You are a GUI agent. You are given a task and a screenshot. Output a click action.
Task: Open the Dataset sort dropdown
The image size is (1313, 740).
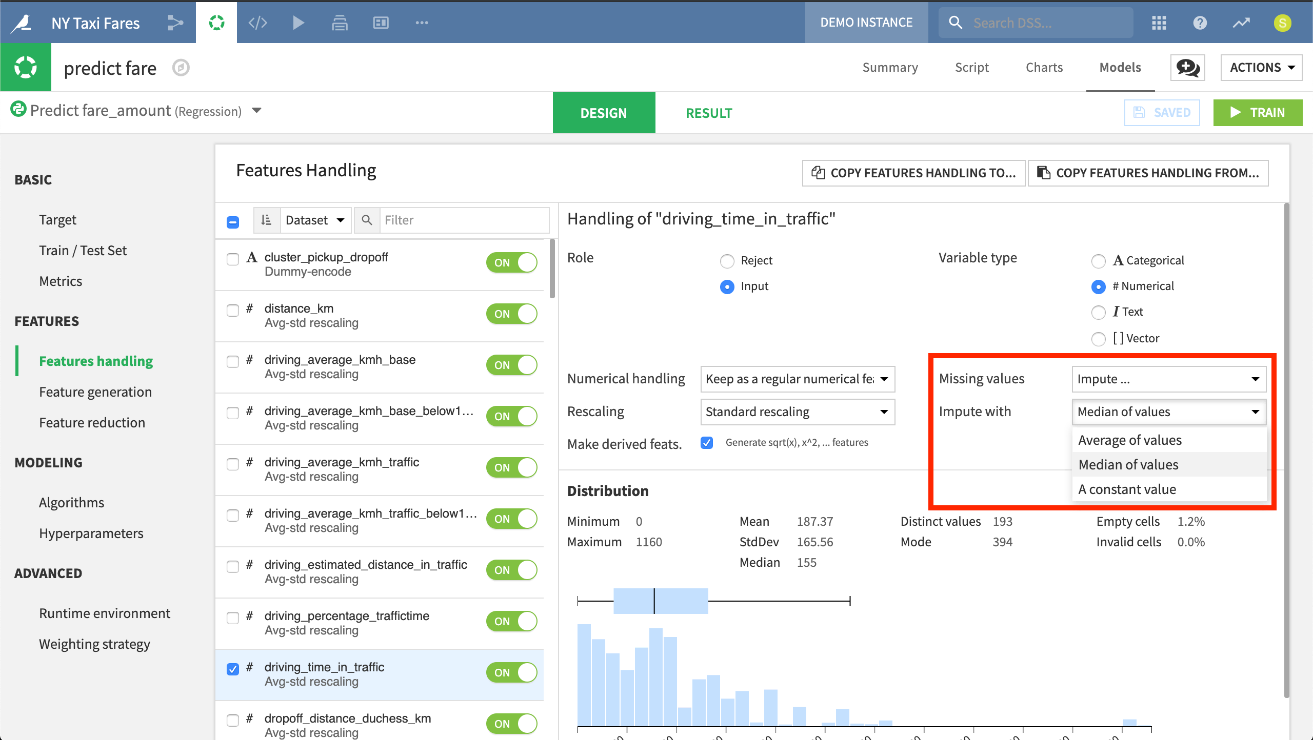315,220
